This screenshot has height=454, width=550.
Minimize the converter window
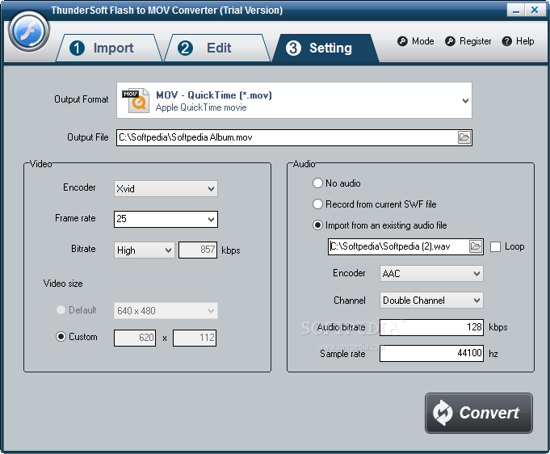pos(515,10)
